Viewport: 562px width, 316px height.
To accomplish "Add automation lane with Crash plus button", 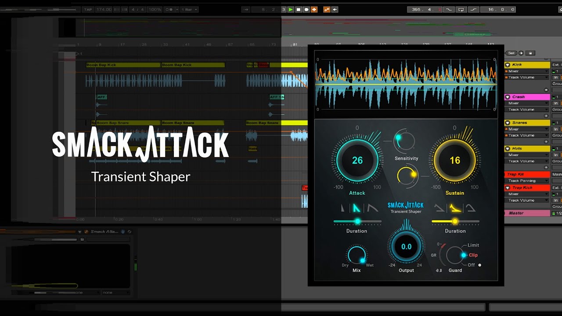I will [546, 116].
